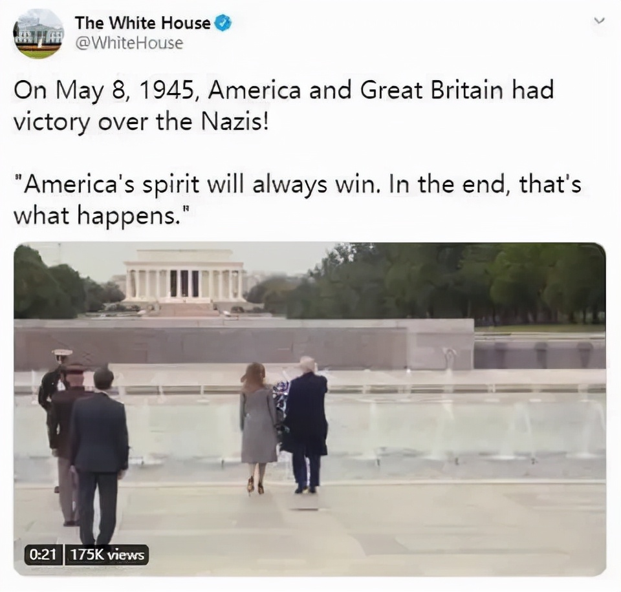Select the quoted 'America's spirit' text
Image resolution: width=621 pixels, height=592 pixels.
pos(297,200)
